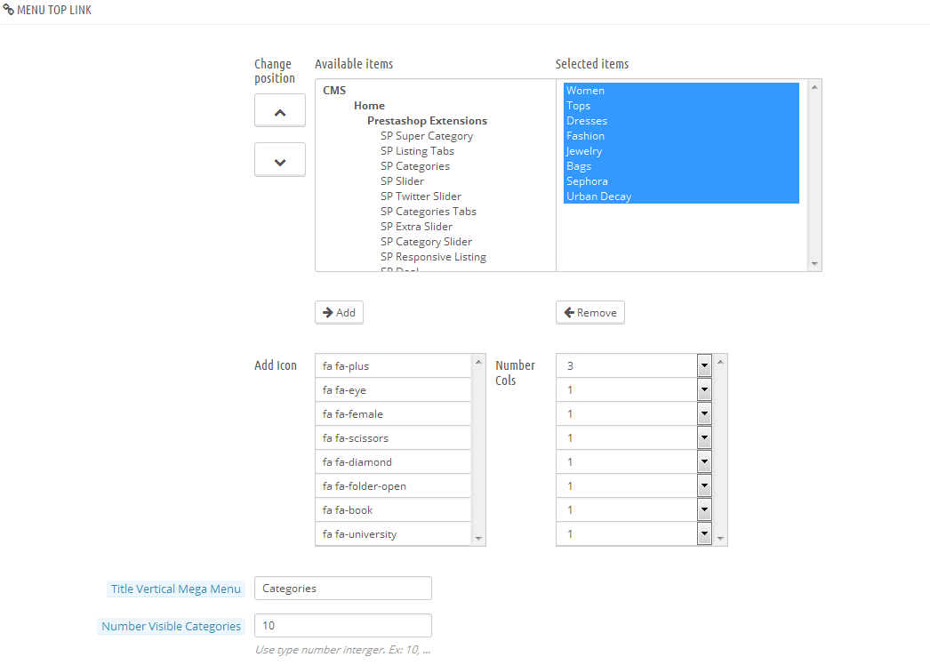Screen dimensions: 930x665
Task: Click the fa fa-eye icon field
Action: (x=393, y=389)
